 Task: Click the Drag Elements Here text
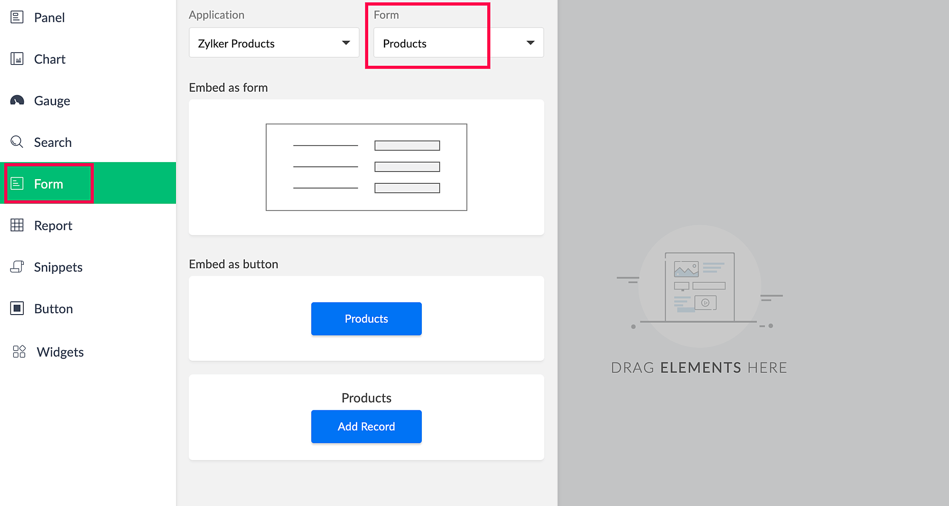point(699,368)
